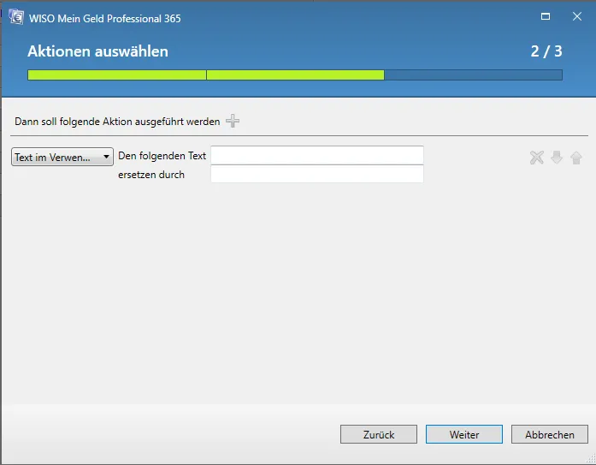Click the move action down arrow icon
Image resolution: width=596 pixels, height=465 pixels.
557,158
